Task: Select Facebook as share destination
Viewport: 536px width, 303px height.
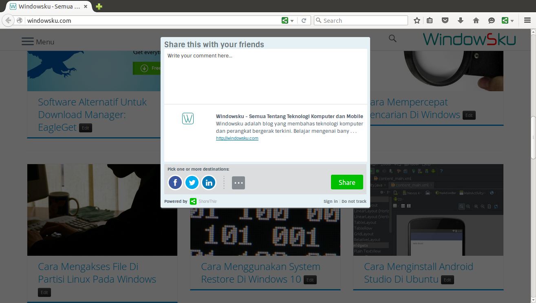Action: pyautogui.click(x=175, y=182)
